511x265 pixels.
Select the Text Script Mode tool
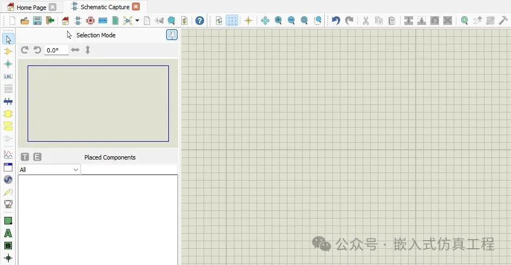click(x=8, y=89)
